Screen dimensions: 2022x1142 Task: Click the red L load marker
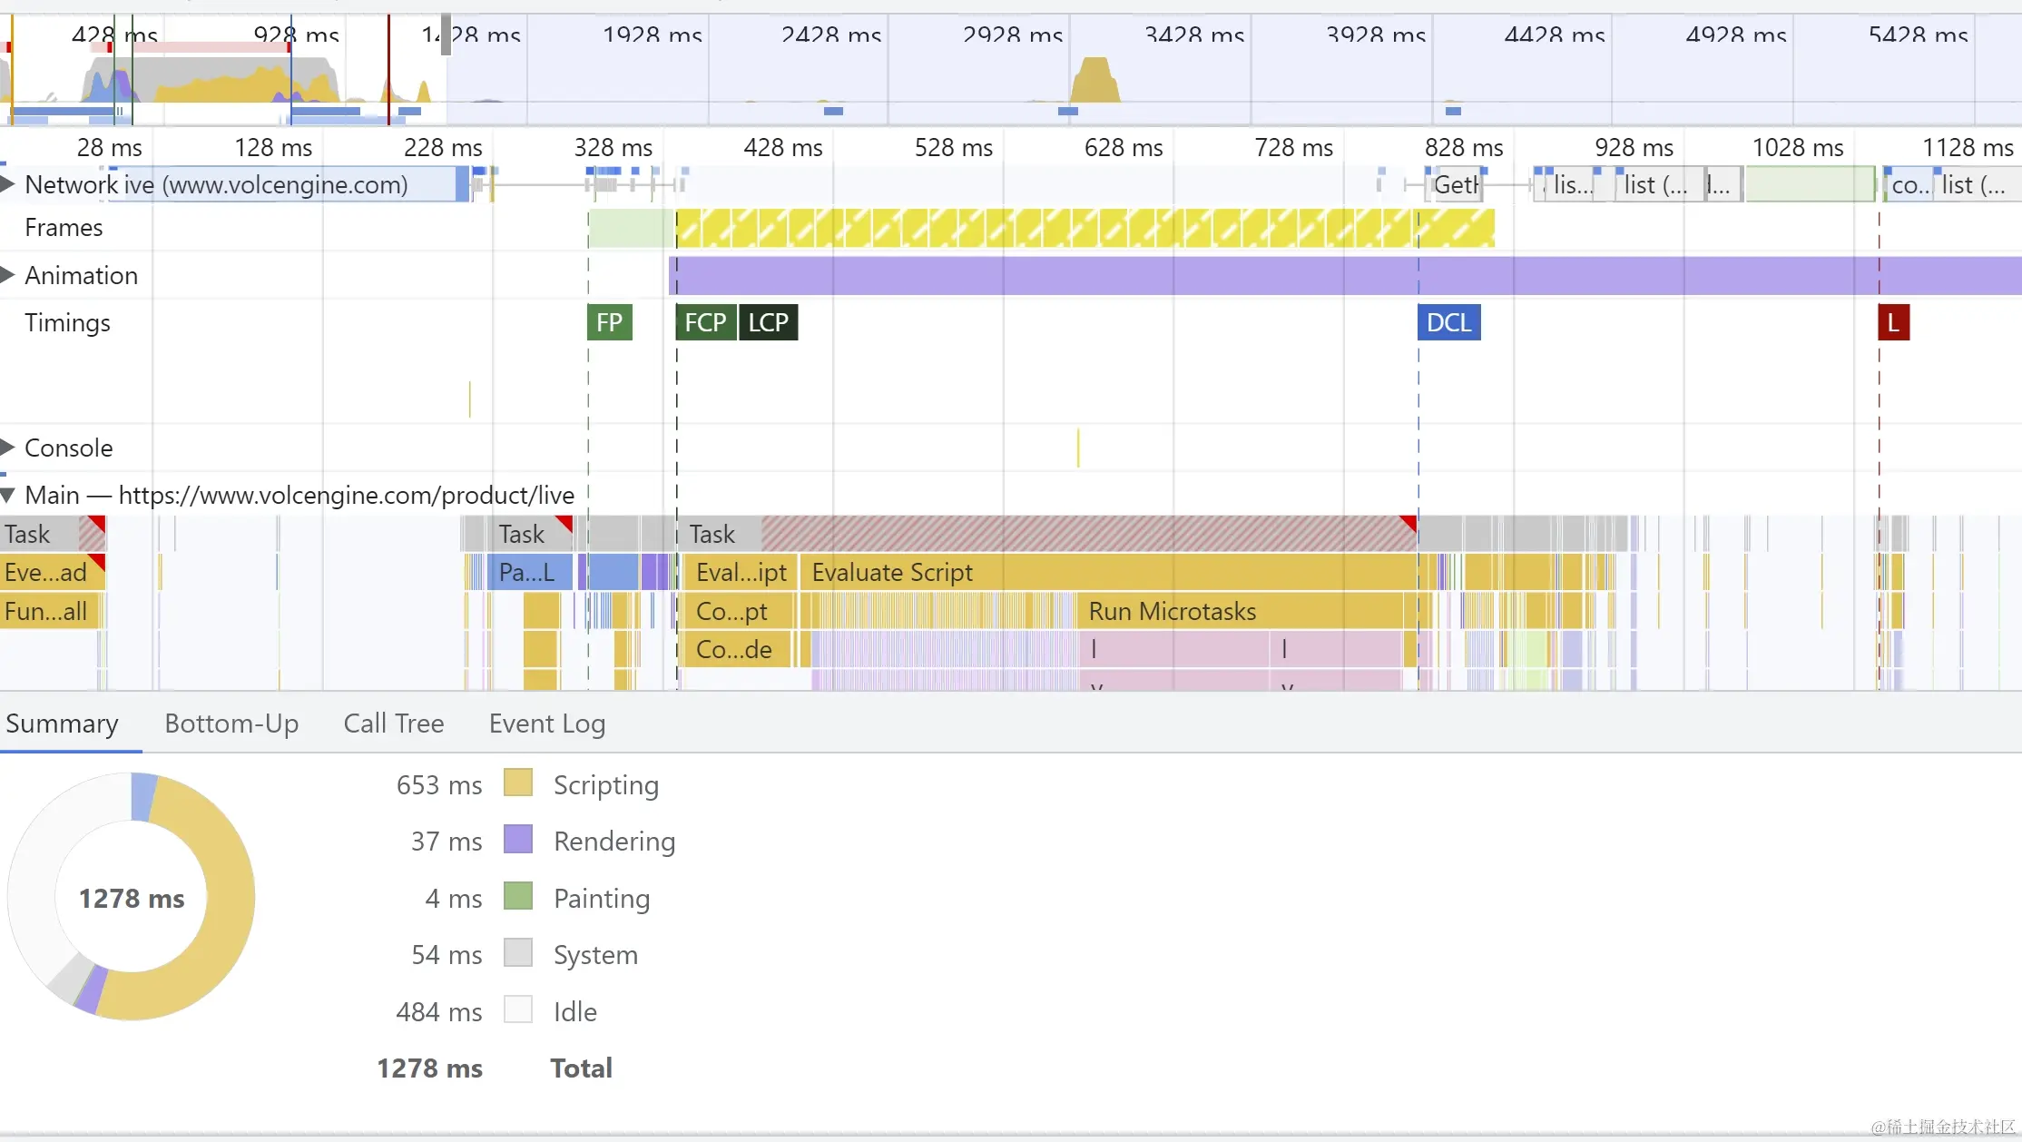pyautogui.click(x=1893, y=322)
